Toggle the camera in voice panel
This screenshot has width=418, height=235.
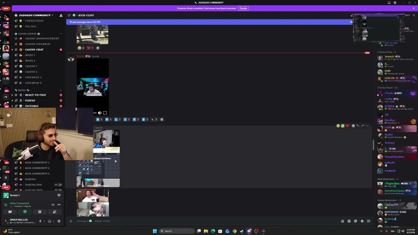(10, 212)
